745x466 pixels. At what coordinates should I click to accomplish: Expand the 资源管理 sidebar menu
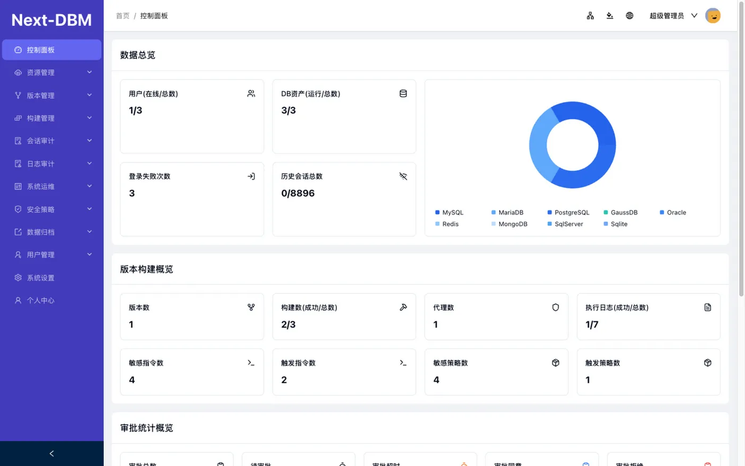(x=52, y=72)
